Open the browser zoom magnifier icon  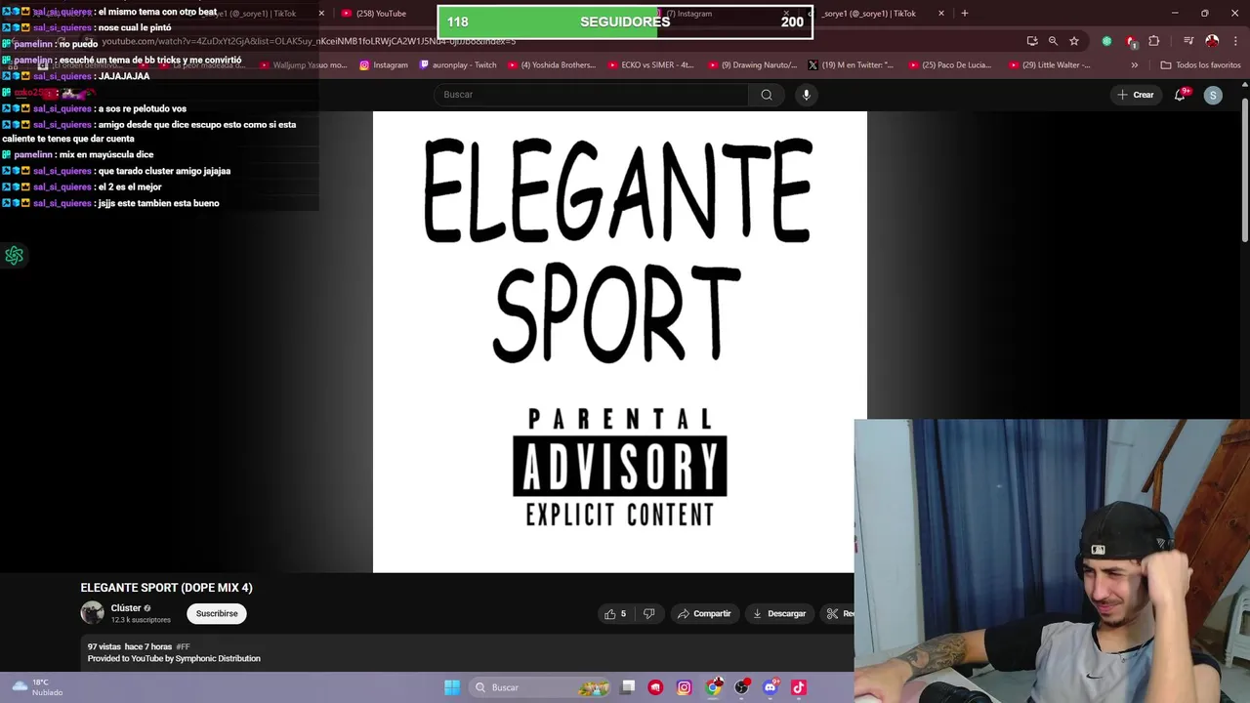click(1053, 41)
